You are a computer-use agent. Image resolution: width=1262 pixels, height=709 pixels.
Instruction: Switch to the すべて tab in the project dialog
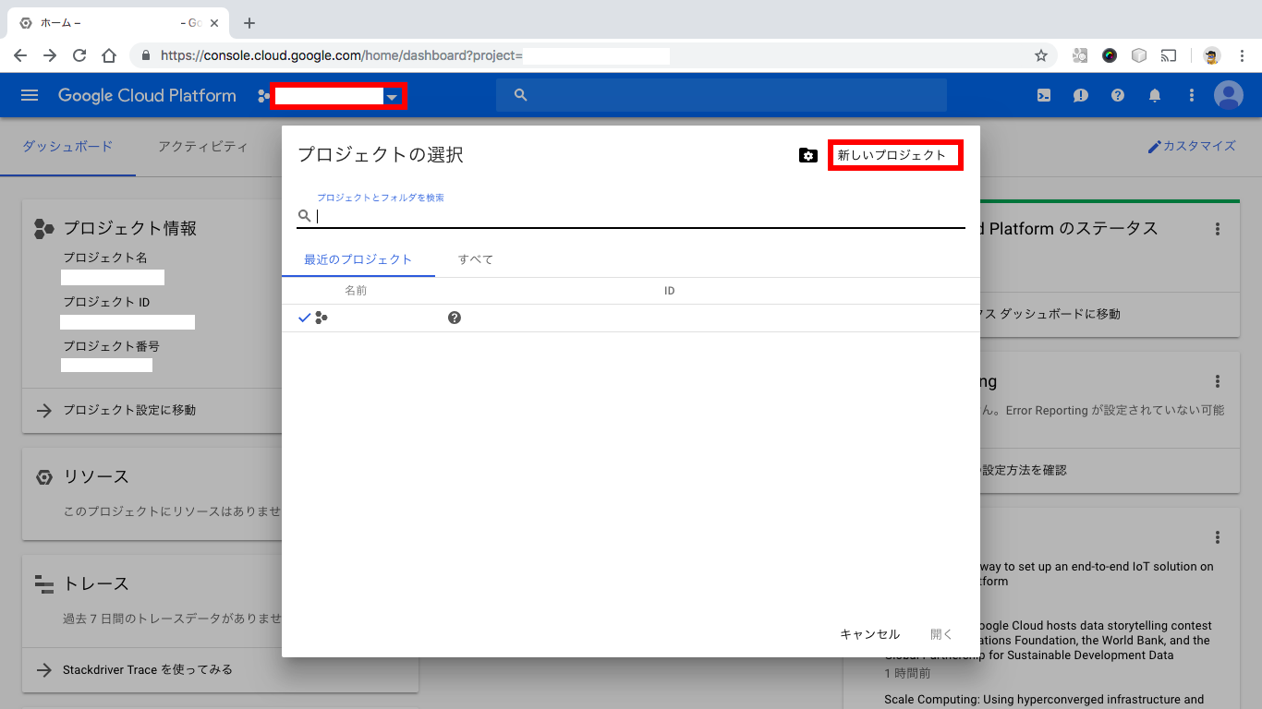[x=474, y=259]
